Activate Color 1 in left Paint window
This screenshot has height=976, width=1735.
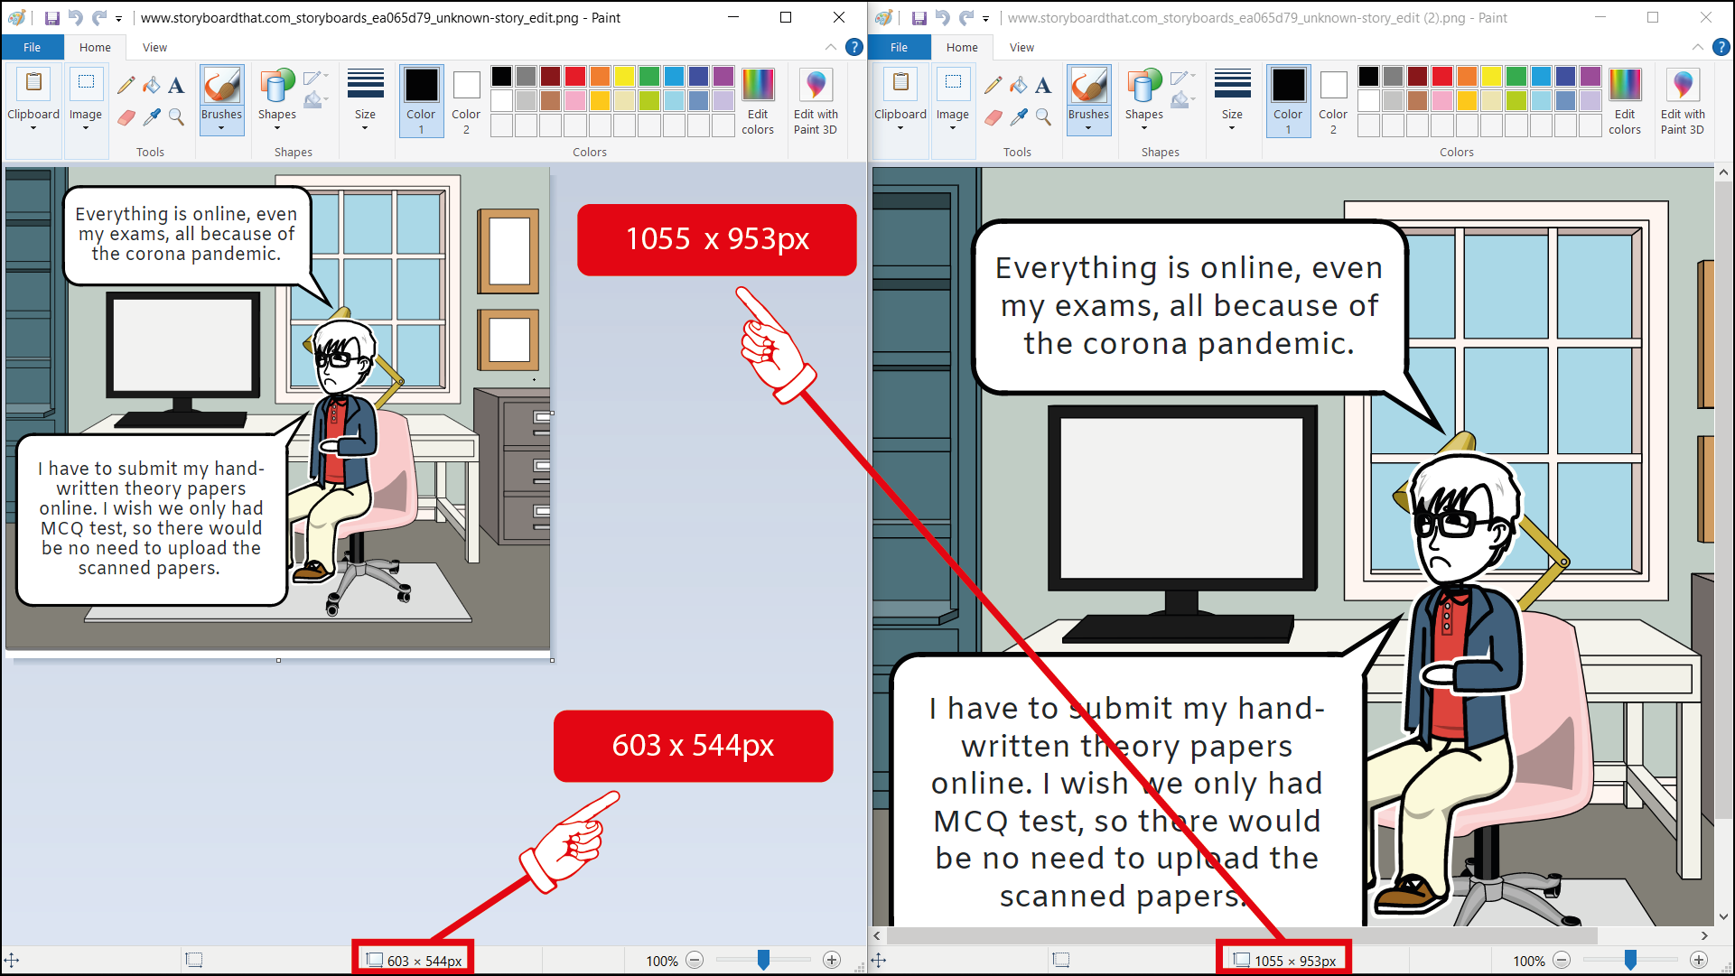point(421,100)
